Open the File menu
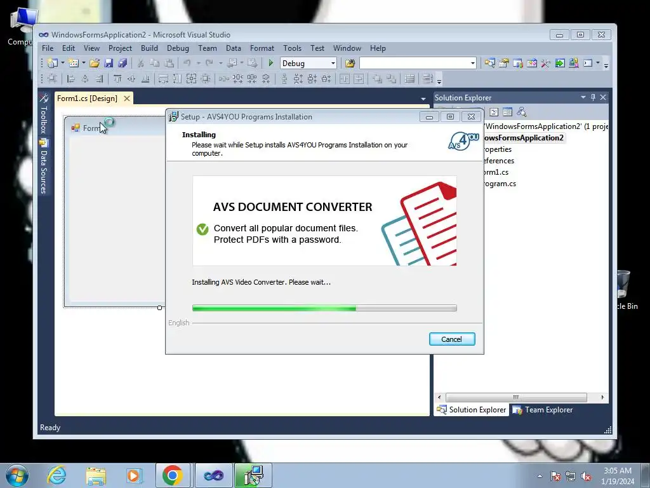 click(48, 48)
